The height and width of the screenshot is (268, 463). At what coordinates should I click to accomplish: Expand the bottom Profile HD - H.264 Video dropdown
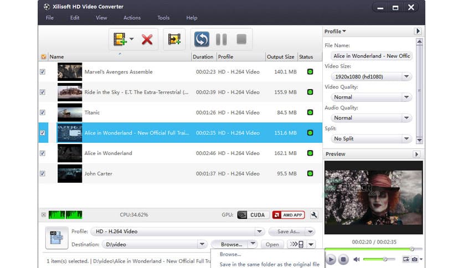tap(259, 231)
